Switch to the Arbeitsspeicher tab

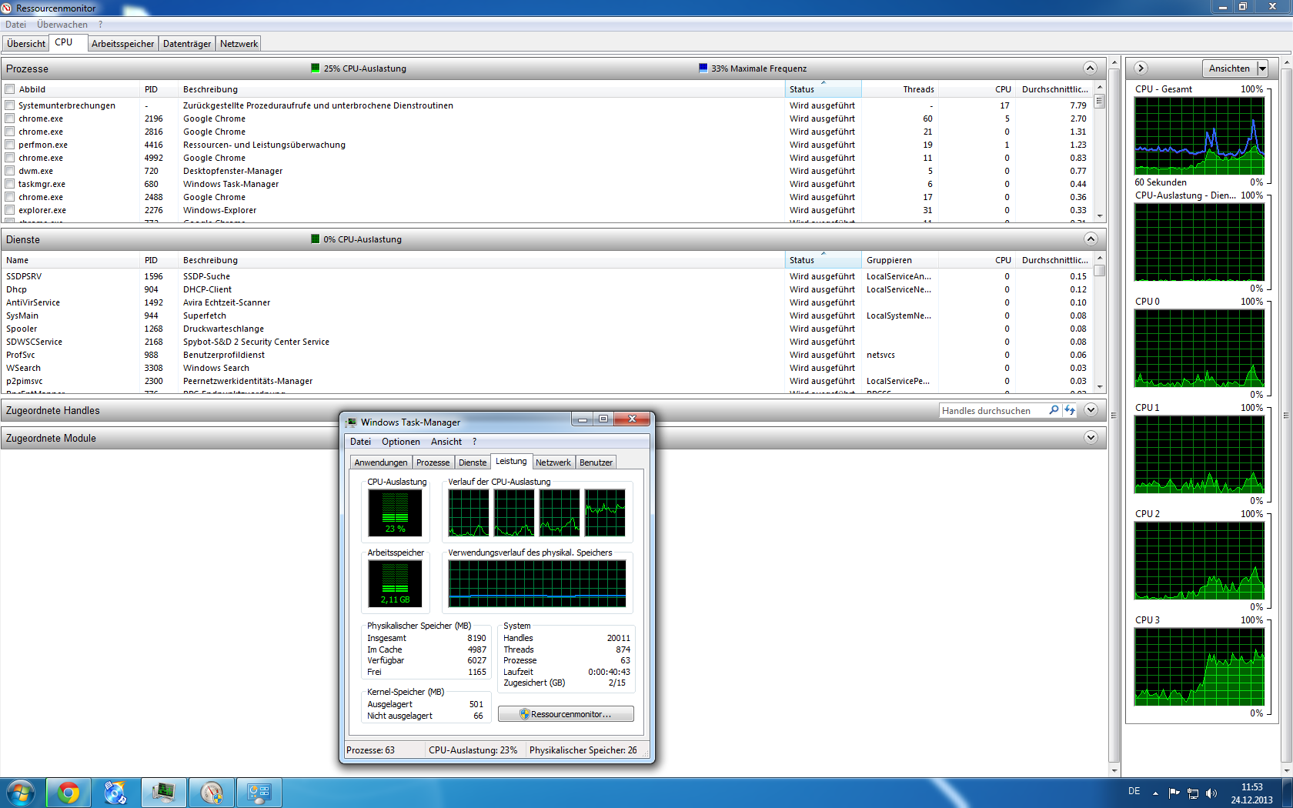point(123,44)
